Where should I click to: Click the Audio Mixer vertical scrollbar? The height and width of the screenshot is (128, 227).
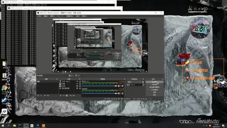(125, 88)
